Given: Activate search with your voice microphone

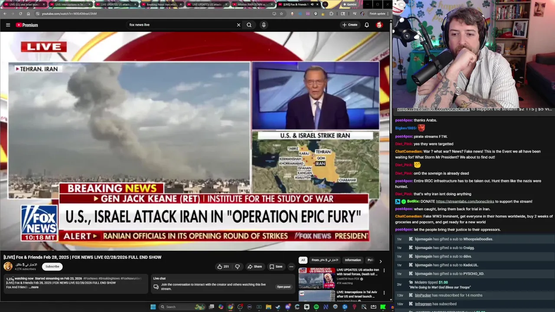Looking at the screenshot, I should point(264,25).
